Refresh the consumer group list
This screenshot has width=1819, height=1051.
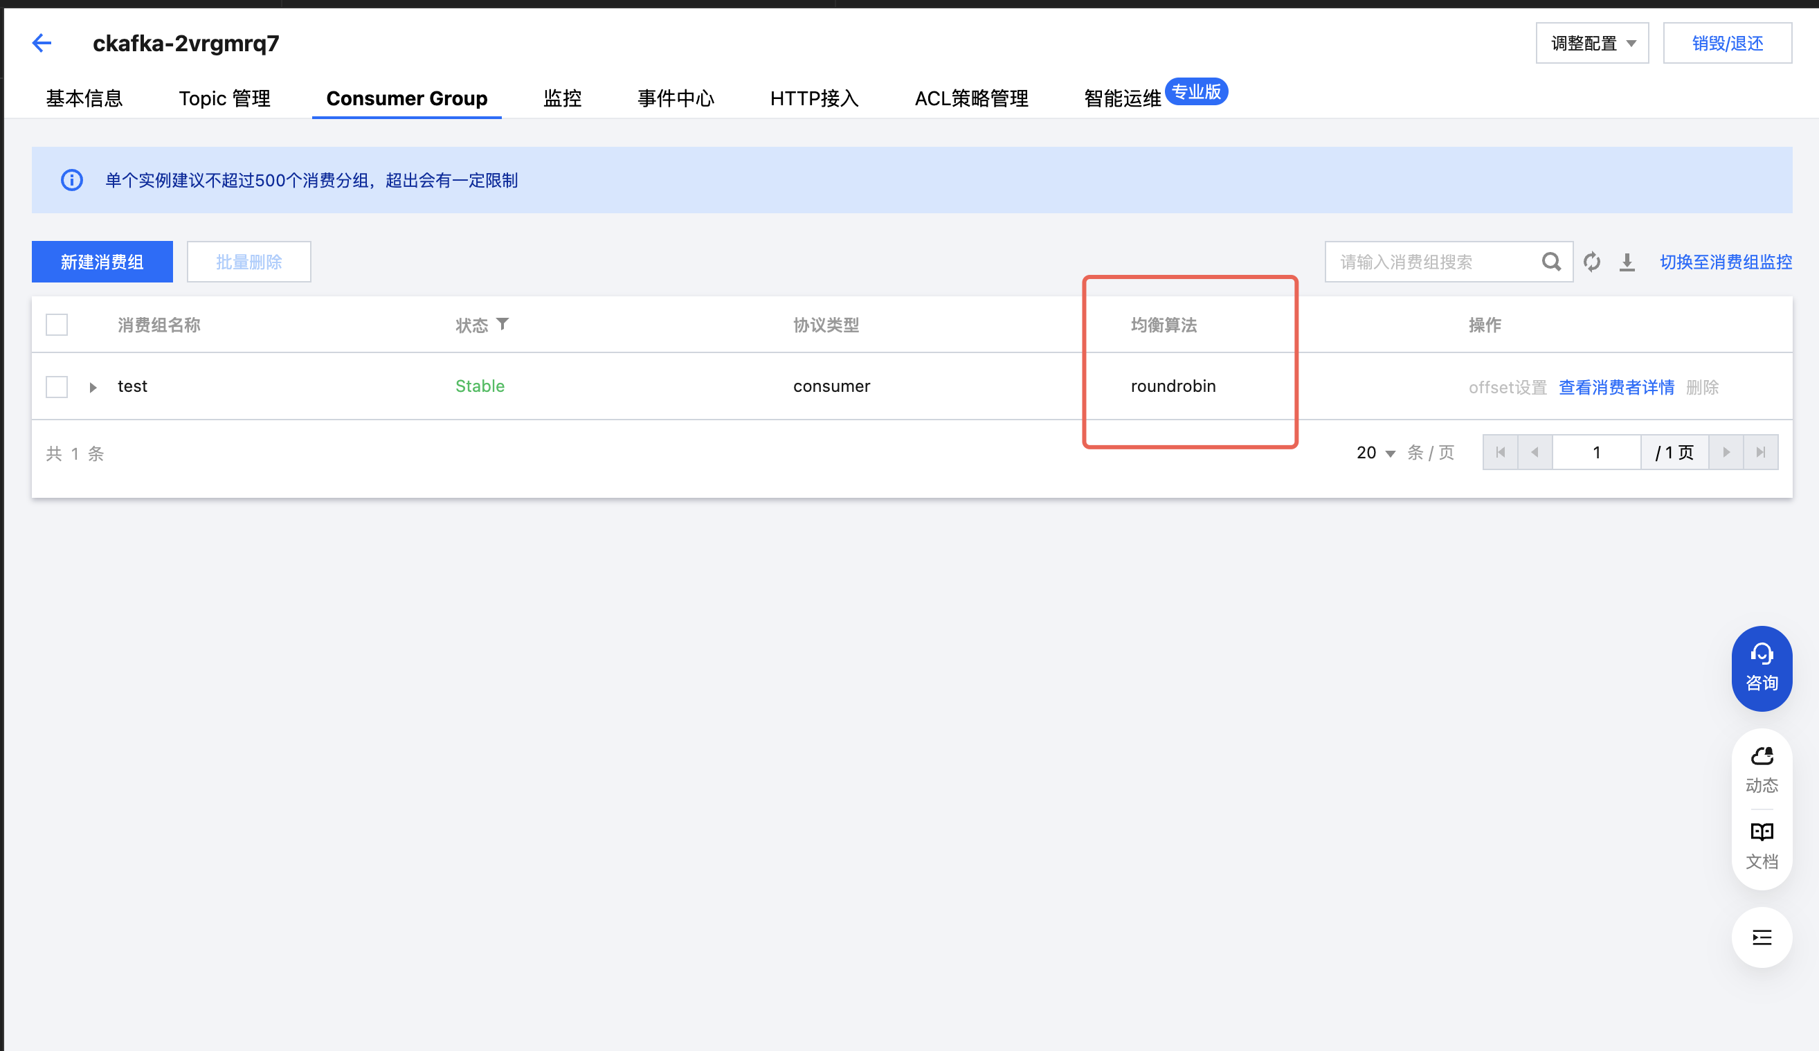click(x=1592, y=262)
